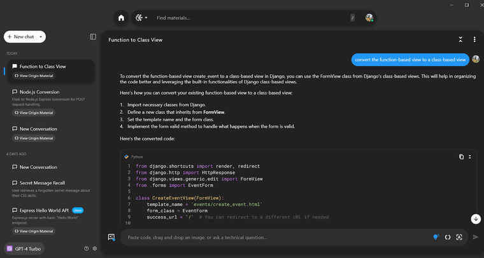Change the GPT-4 Turbo model selector

click(x=24, y=248)
